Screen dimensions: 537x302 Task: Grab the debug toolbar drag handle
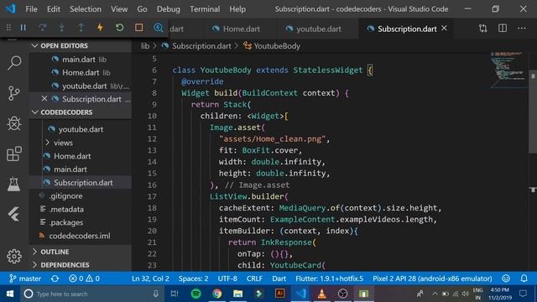[8, 28]
